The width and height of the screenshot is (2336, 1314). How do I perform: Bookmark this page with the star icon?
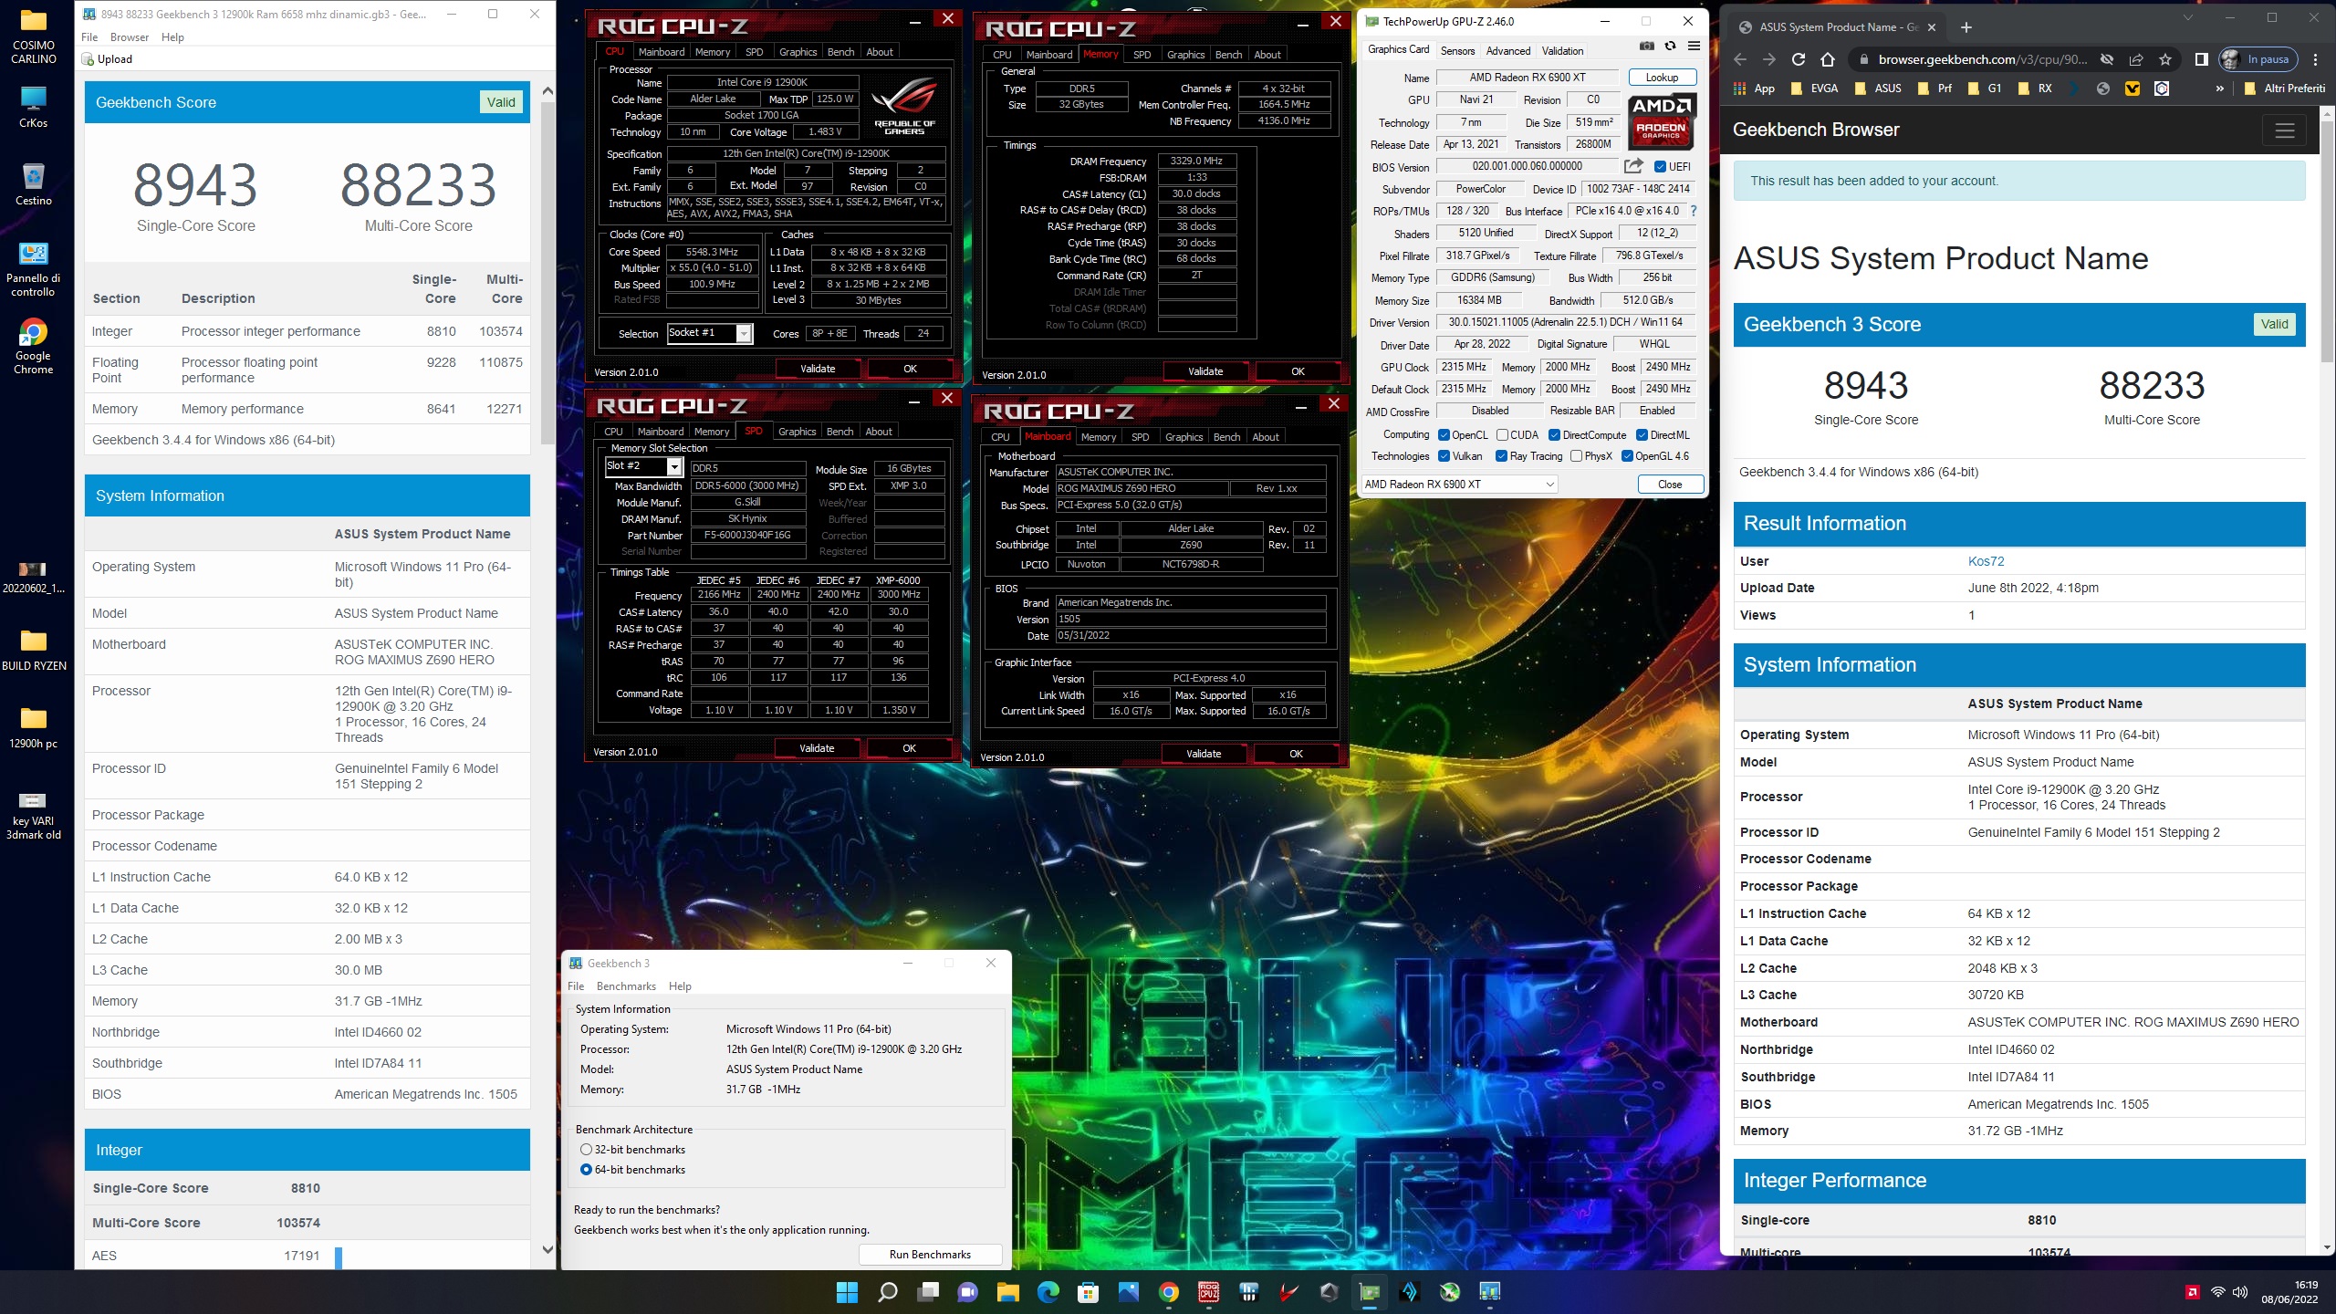pyautogui.click(x=2164, y=59)
